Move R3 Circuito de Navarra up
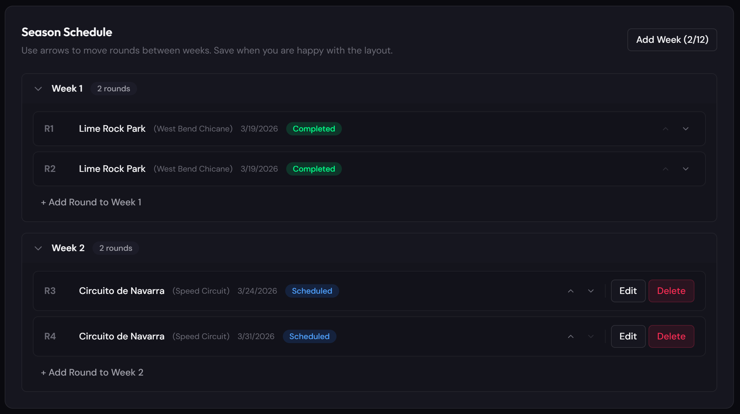 point(571,291)
